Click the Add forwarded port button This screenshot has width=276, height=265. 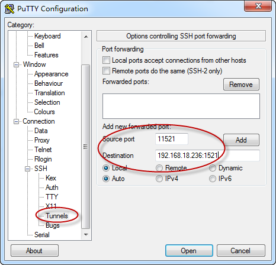241,140
